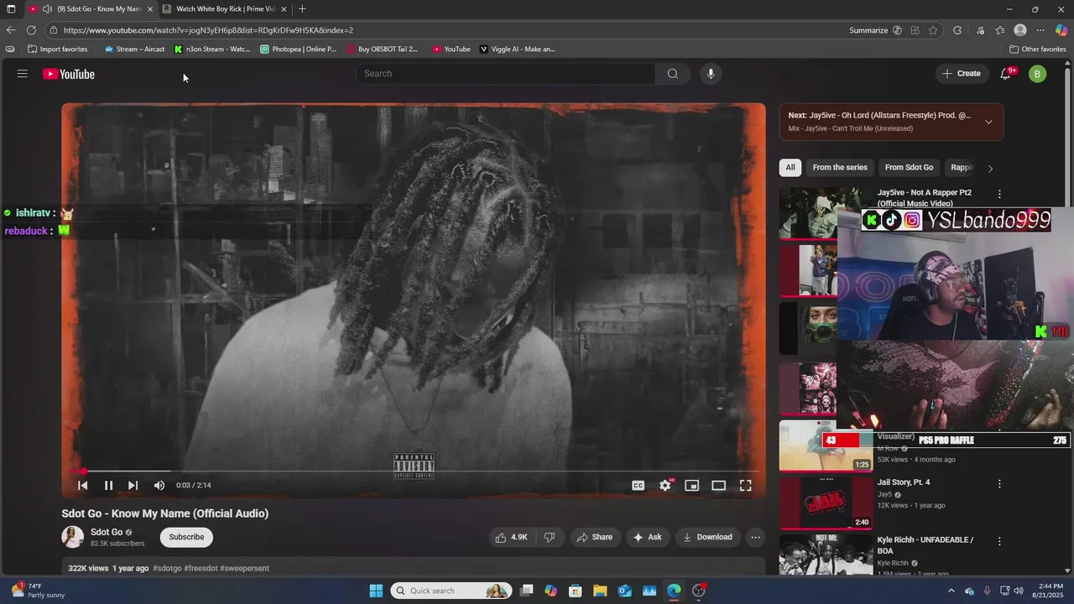Open the player settings gear

coord(665,486)
